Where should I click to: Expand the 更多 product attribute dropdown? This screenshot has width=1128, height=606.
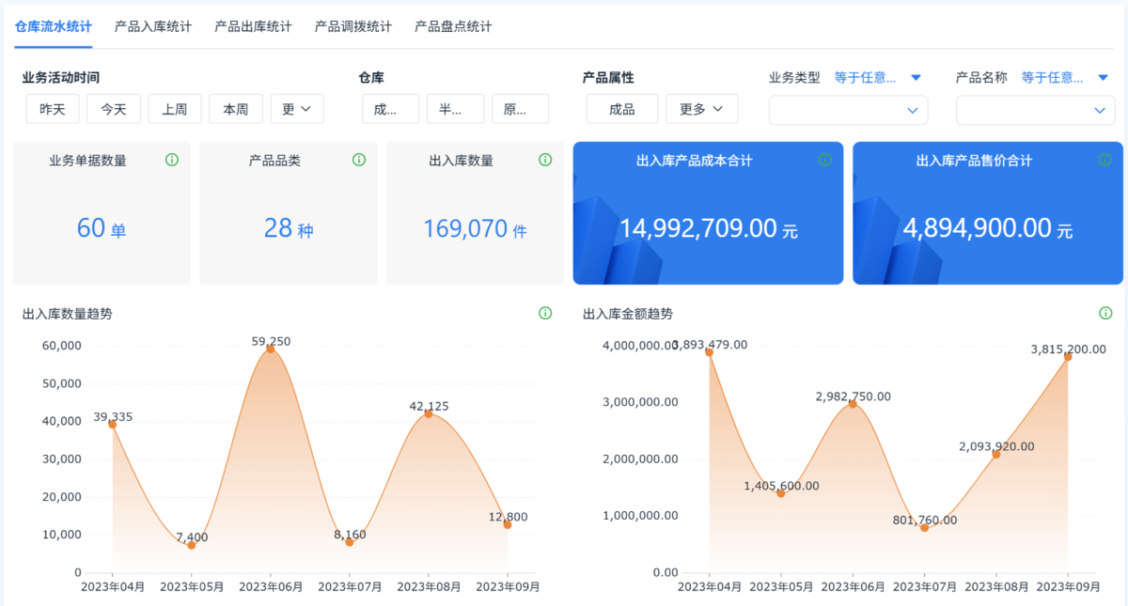click(x=701, y=109)
